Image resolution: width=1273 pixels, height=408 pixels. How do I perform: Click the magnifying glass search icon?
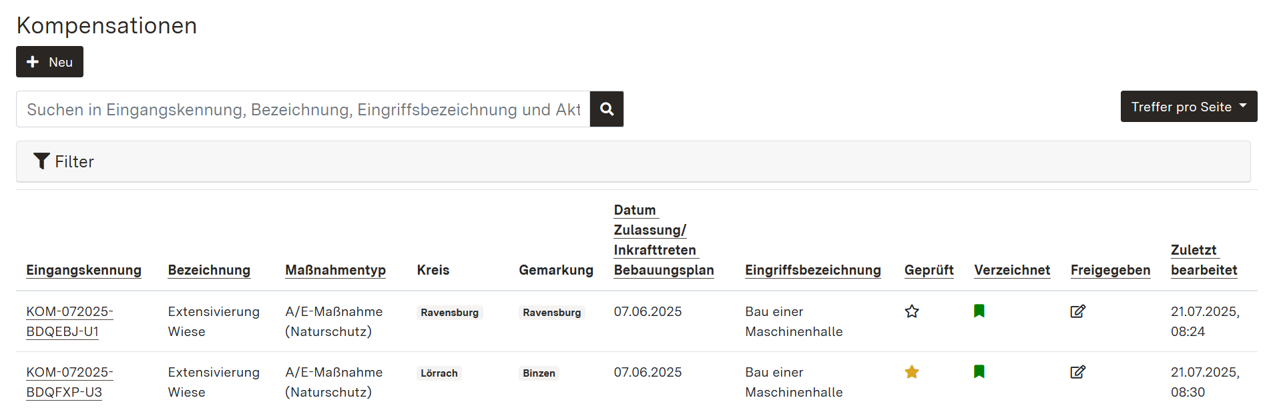(606, 109)
